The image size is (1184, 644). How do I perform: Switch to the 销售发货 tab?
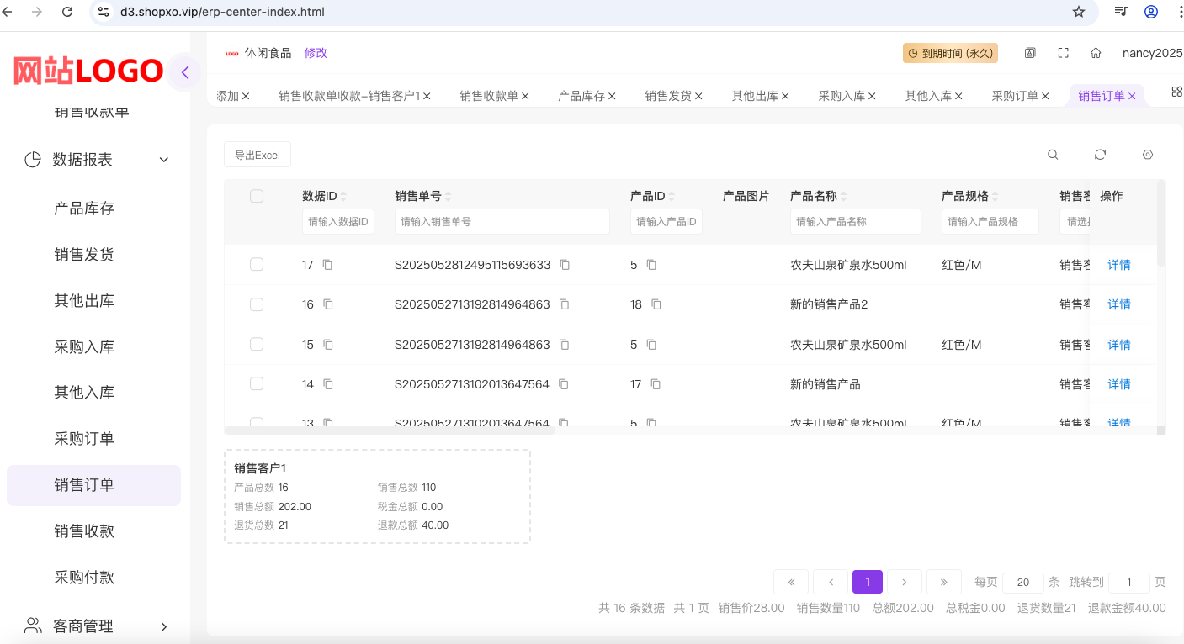click(668, 96)
